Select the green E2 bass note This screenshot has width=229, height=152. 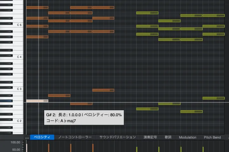coord(191,111)
